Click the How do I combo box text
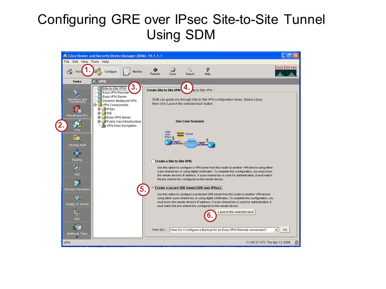Screen dimensions: 386x289 pos(222,230)
